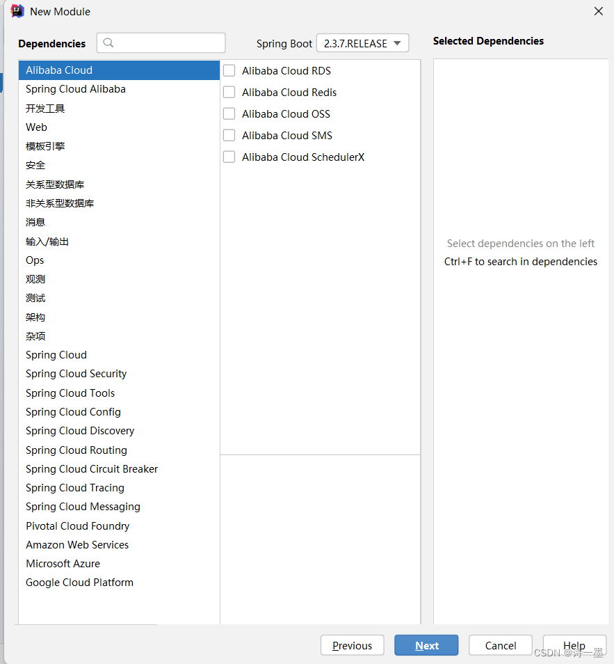Choose the 非关系型数据库 category
Screen dimensions: 614x664
[119, 203]
